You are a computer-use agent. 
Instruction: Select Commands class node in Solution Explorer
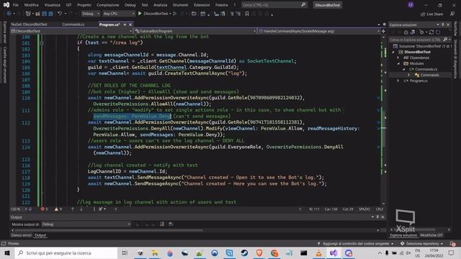point(429,75)
